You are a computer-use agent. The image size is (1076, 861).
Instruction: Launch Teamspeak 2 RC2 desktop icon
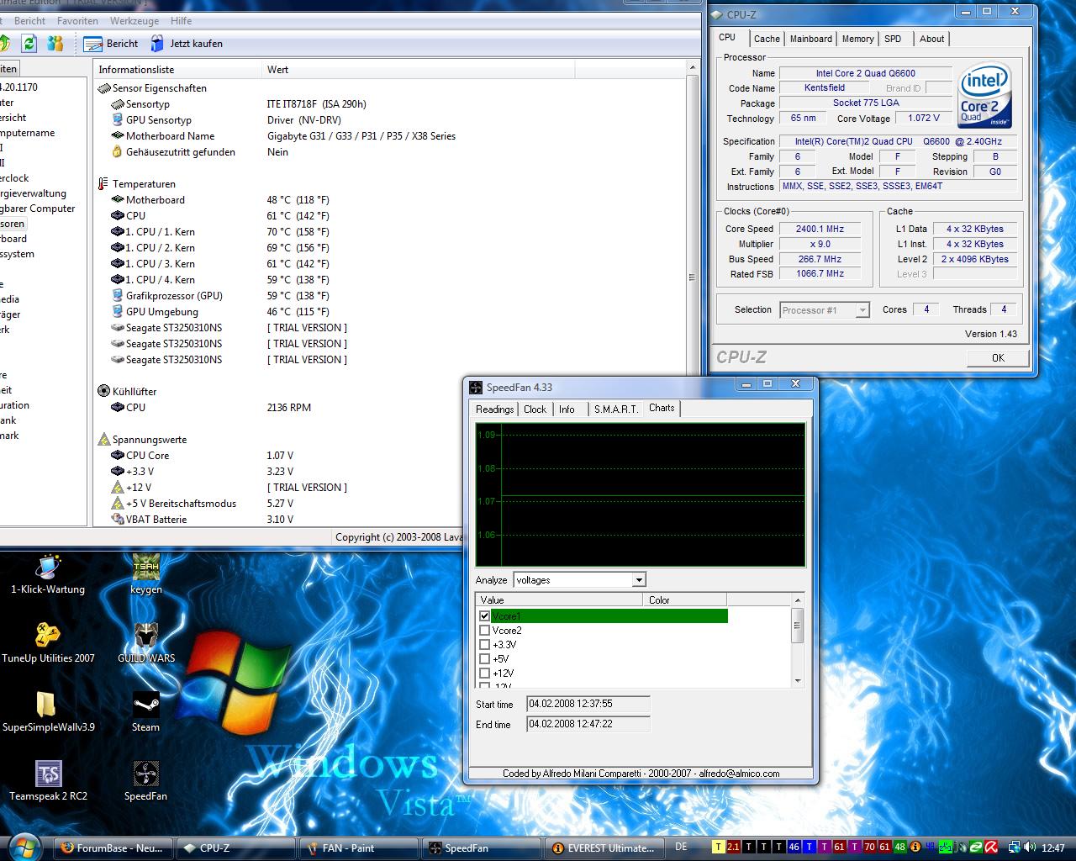click(48, 781)
